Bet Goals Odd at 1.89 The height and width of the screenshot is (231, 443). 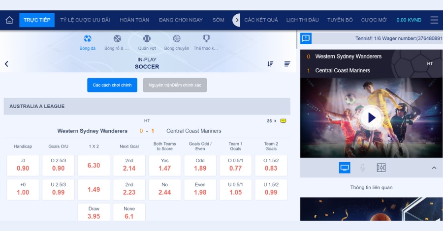pos(200,166)
